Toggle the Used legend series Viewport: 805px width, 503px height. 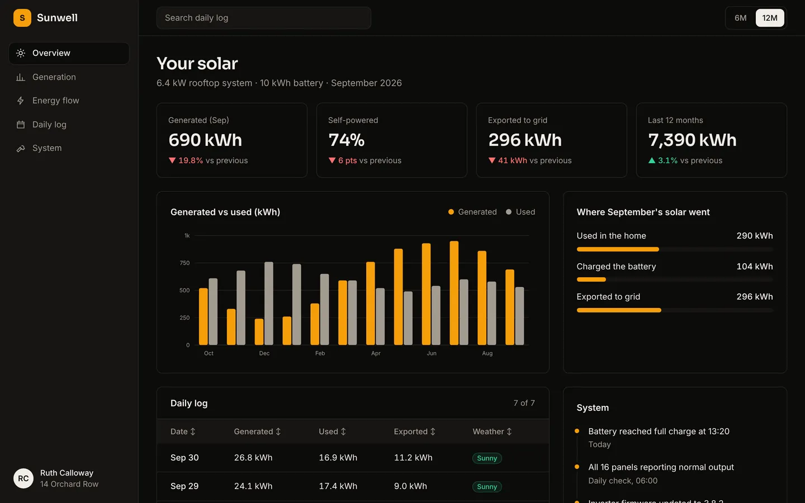pos(520,212)
